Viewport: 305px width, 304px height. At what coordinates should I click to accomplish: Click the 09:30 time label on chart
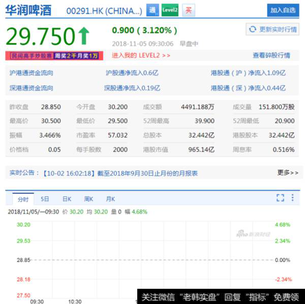[x=37, y=301]
